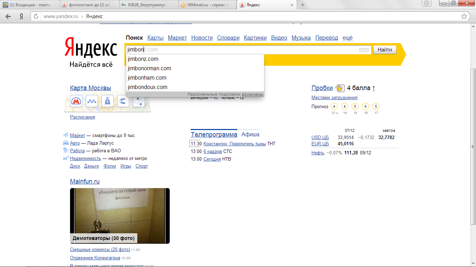Viewport: 476px width, 267px height.
Task: Open the USD ЦБ rate link
Action: click(320, 138)
